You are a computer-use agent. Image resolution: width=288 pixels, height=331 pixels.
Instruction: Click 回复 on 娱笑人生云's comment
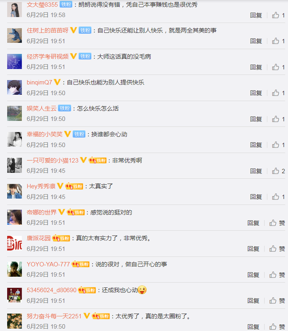click(x=256, y=119)
